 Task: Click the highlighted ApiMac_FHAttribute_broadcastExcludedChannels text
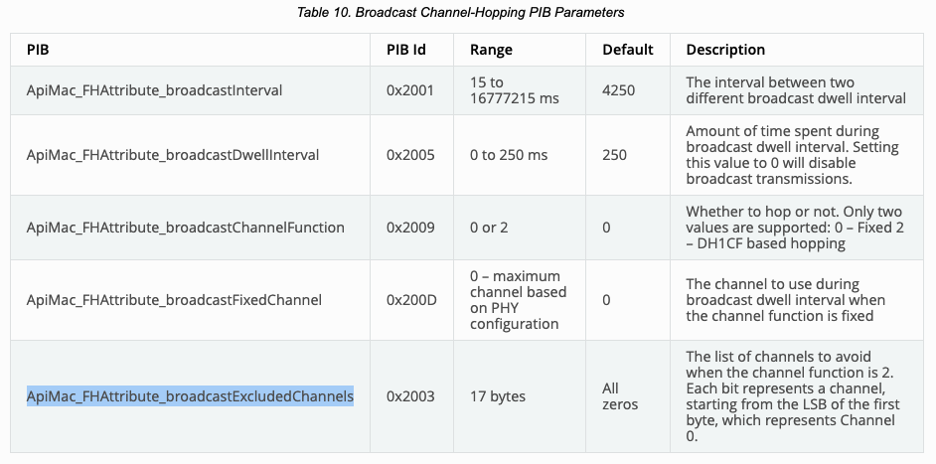pos(190,396)
